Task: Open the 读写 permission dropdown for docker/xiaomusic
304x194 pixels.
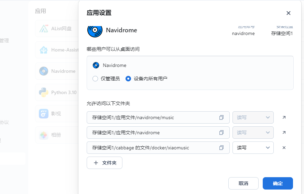Action: [253, 148]
